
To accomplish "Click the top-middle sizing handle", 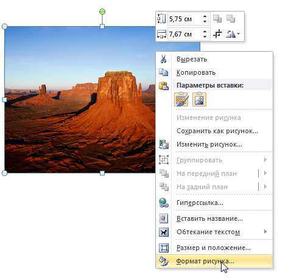I will click(x=102, y=26).
